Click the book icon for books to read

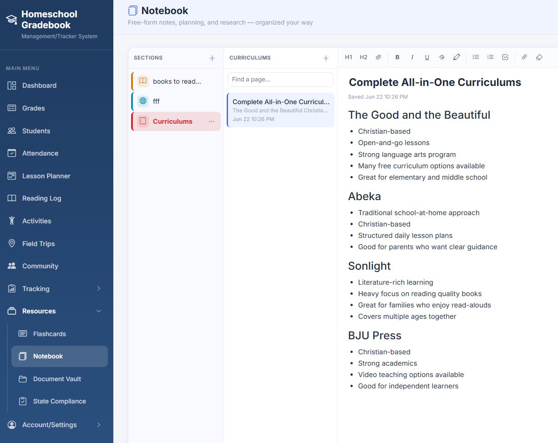[x=143, y=81]
